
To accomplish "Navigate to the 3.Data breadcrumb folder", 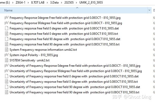I will tap(56, 3).
